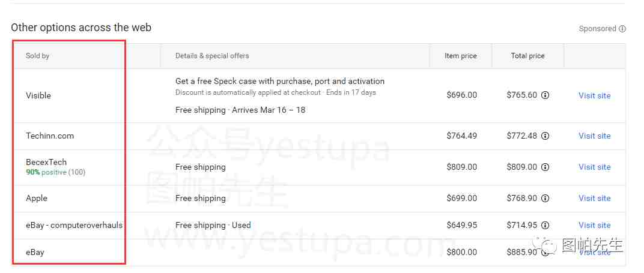Image resolution: width=644 pixels, height=273 pixels.
Task: Click the Sponsored info icon
Action: [622, 29]
